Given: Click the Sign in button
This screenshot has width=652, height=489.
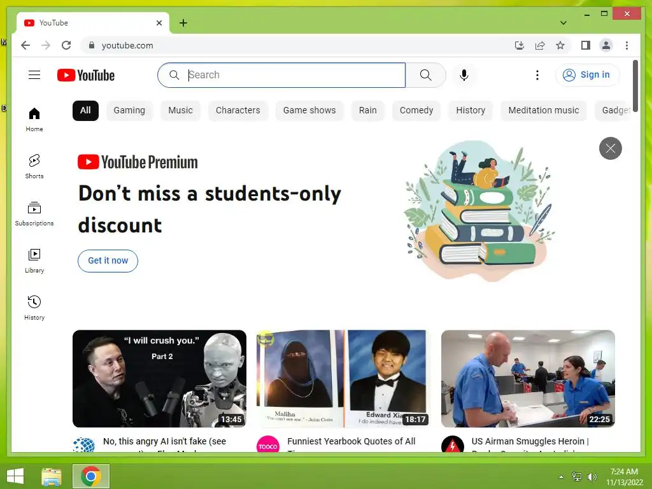Looking at the screenshot, I should point(587,75).
